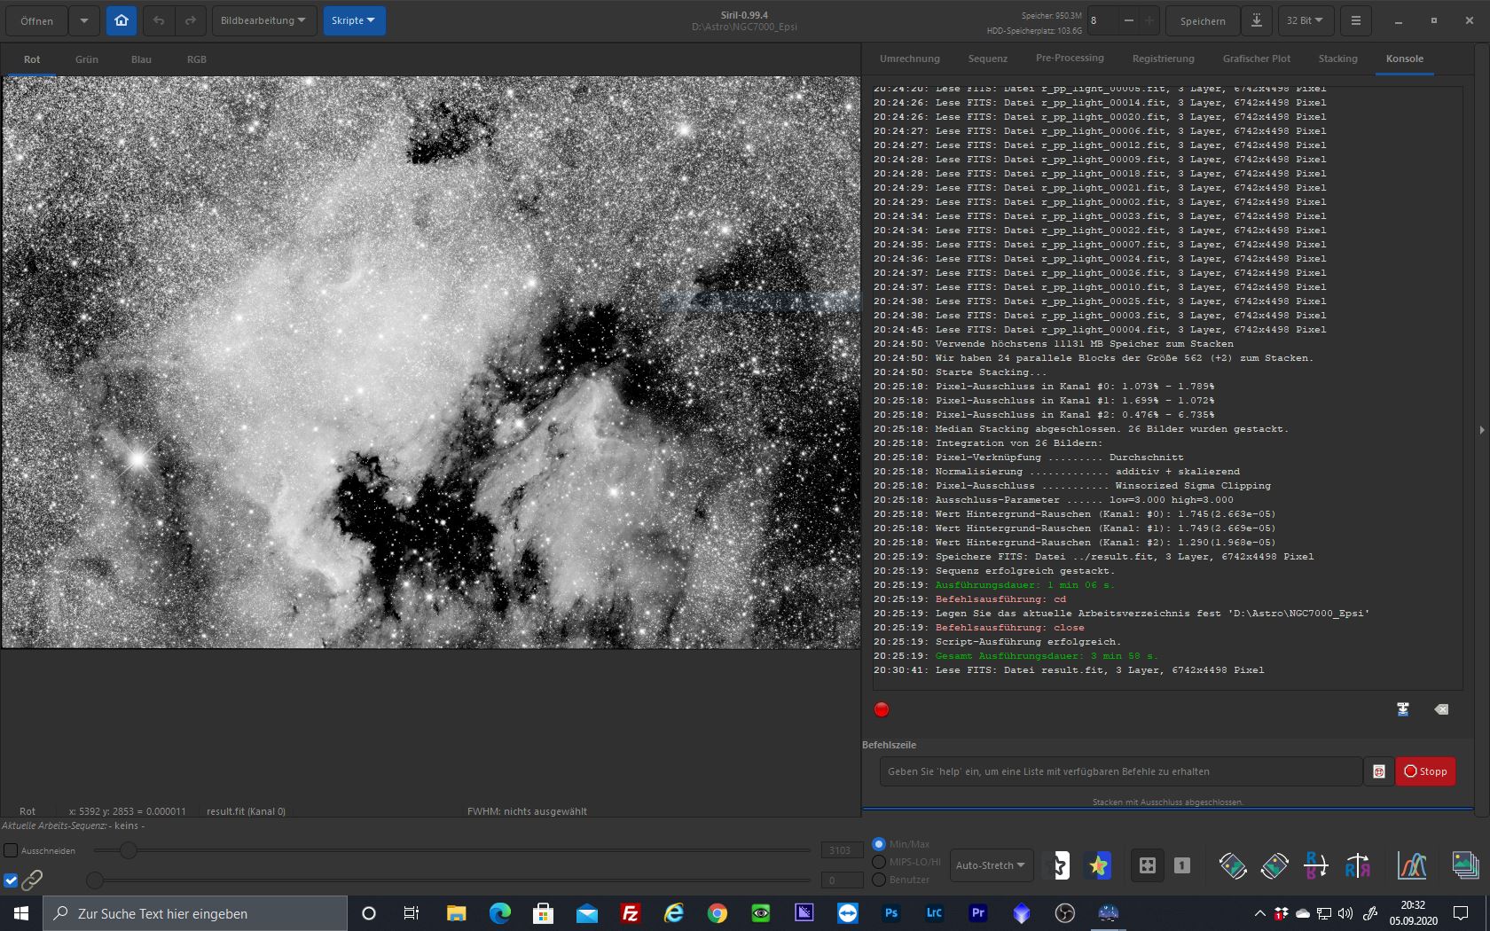Select the Min/Max radio button
Image resolution: width=1490 pixels, height=931 pixels.
pos(879,844)
